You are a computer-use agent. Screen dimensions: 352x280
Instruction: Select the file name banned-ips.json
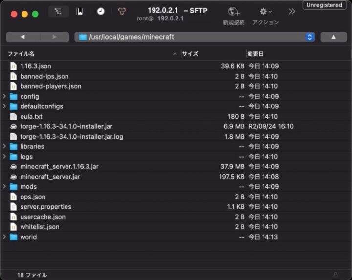pos(44,77)
